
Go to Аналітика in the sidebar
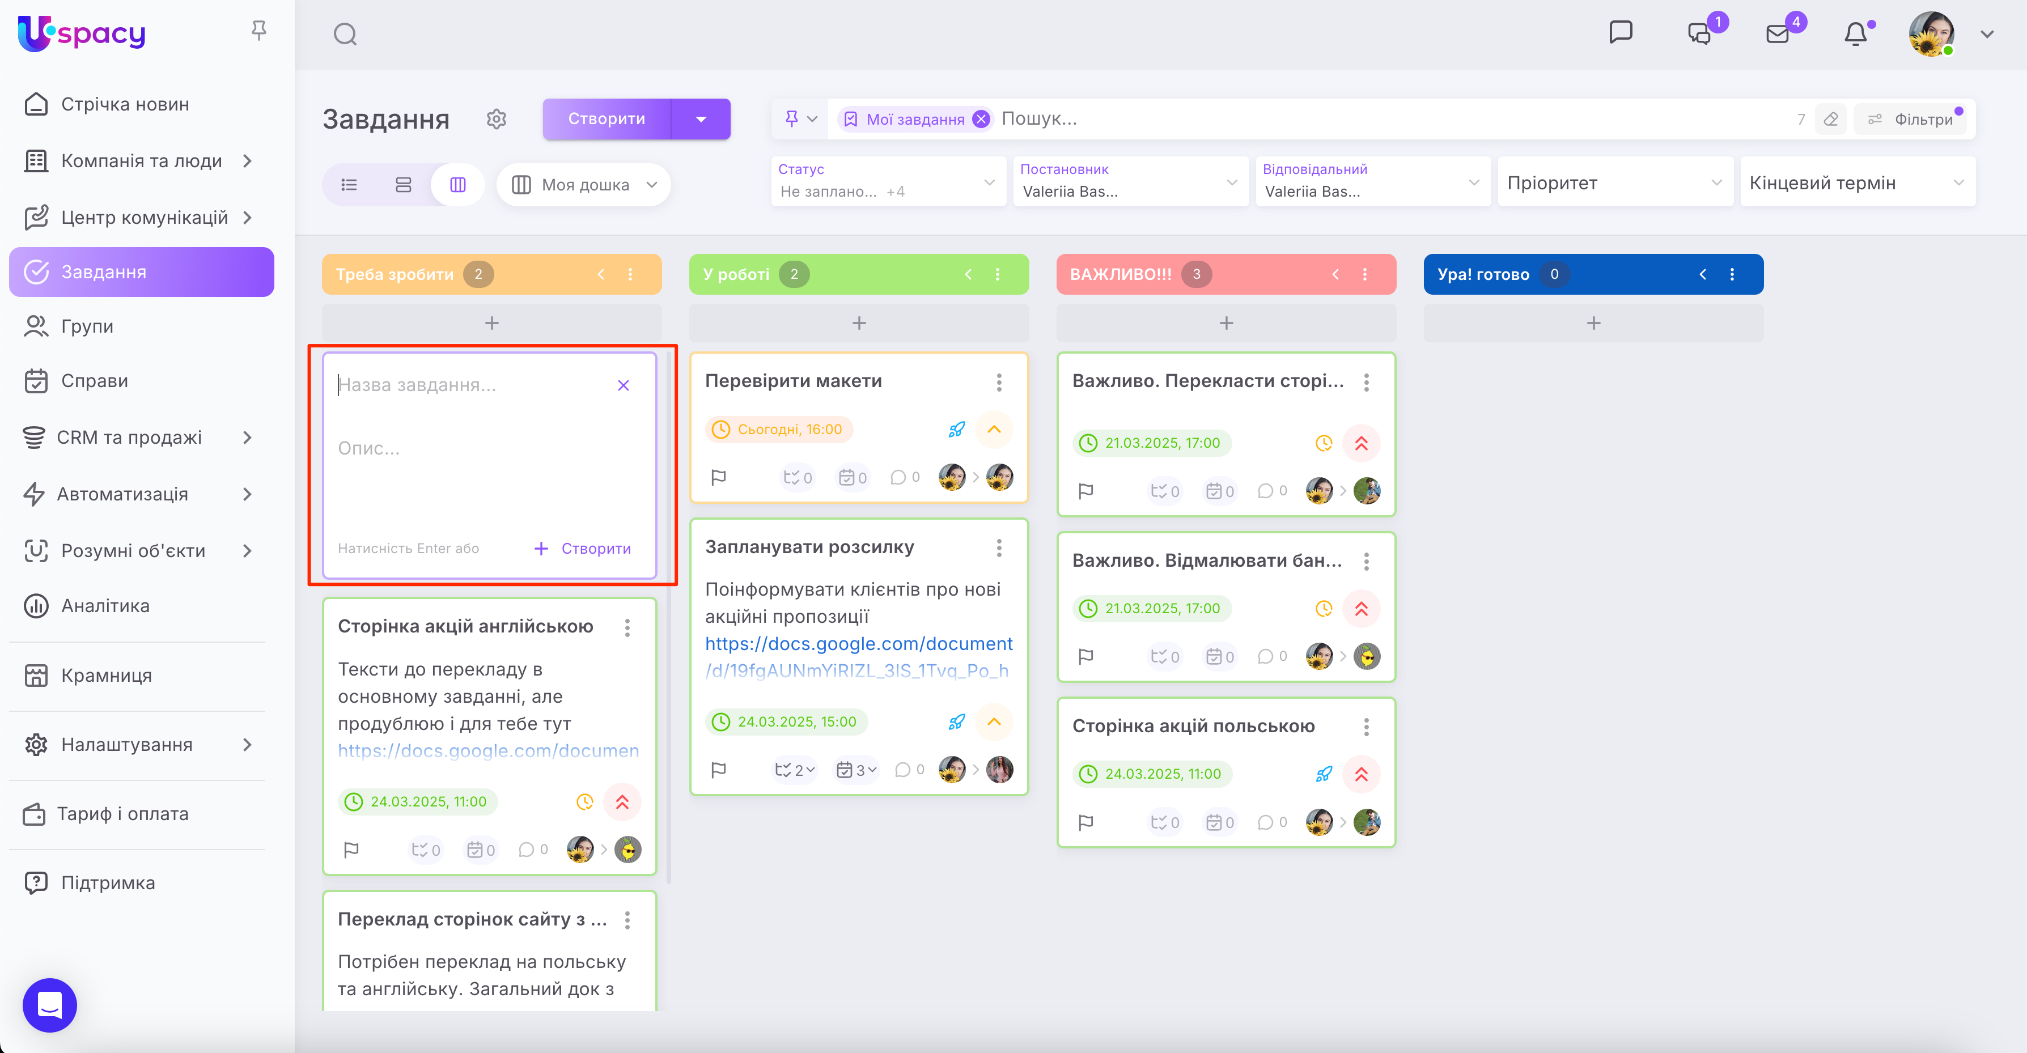[105, 606]
